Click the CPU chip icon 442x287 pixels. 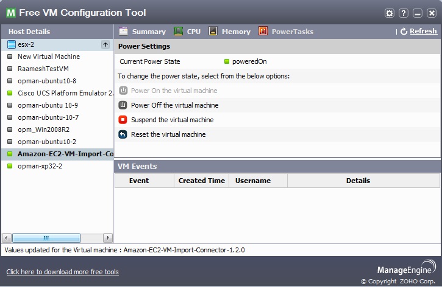[178, 31]
